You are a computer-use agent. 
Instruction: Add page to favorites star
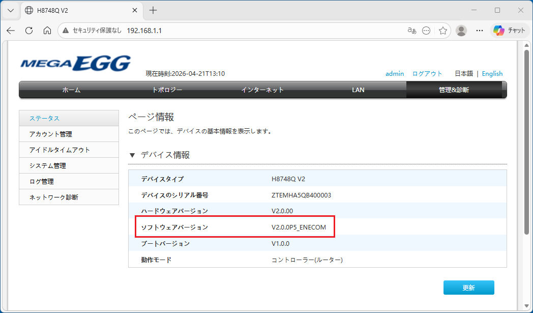point(442,31)
